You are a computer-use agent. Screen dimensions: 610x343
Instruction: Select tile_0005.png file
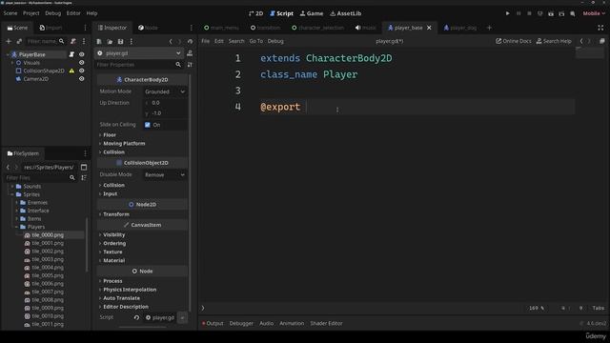click(x=48, y=275)
